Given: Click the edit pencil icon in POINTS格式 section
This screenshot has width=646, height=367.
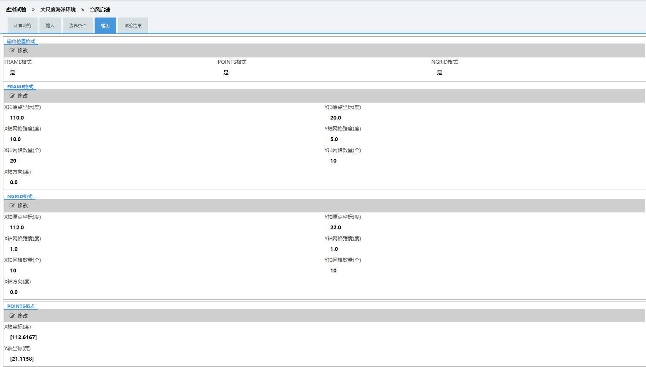Looking at the screenshot, I should 12,316.
